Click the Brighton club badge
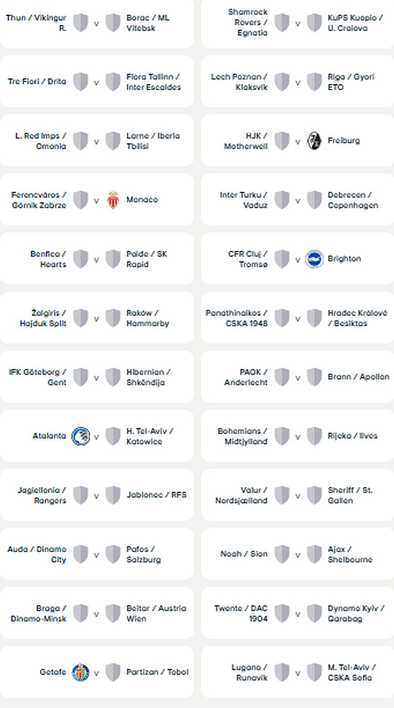The image size is (394, 708). (314, 259)
